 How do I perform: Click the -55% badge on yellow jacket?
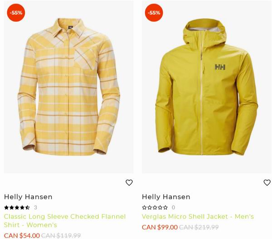pos(154,13)
